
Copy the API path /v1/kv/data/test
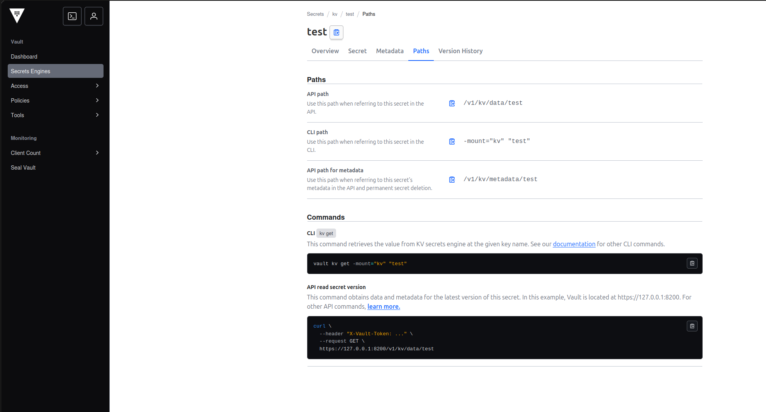(452, 103)
